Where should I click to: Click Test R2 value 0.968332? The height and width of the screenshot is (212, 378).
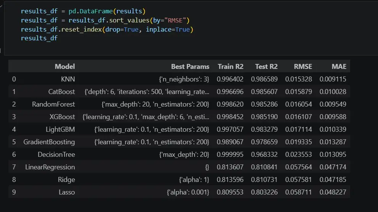[264, 154]
